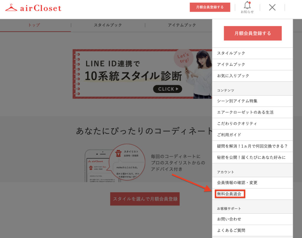Select 無料会員退会 in the account menu
This screenshot has height=238, width=302.
click(x=252, y=194)
